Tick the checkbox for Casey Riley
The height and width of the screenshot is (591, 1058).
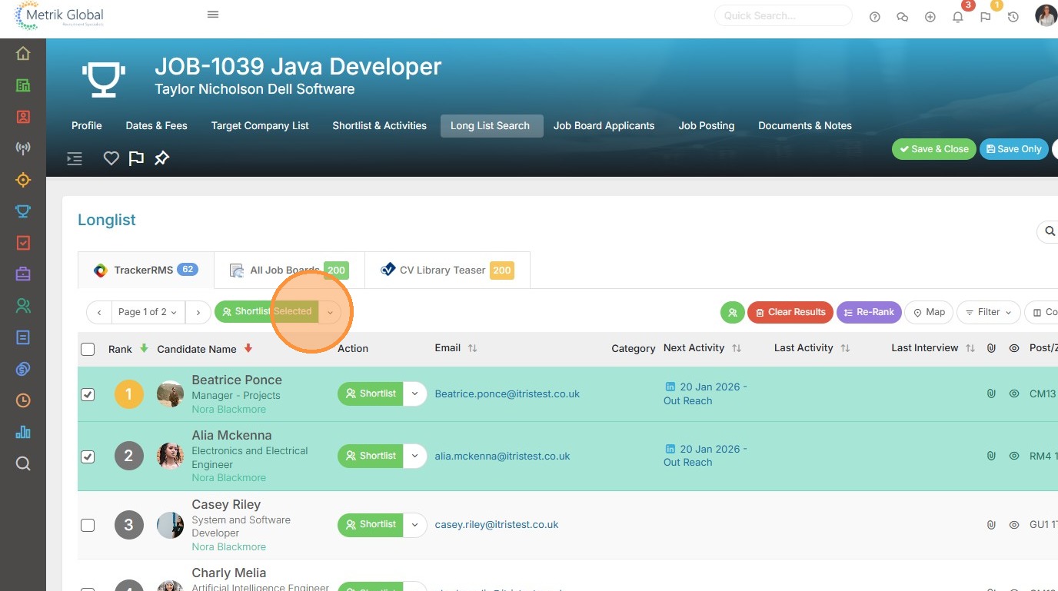tap(88, 525)
